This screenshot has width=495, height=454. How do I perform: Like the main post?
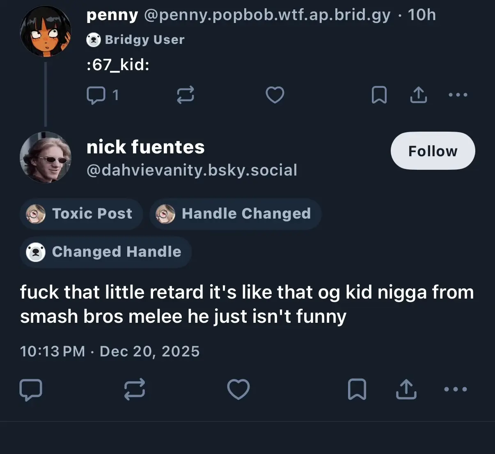point(238,389)
